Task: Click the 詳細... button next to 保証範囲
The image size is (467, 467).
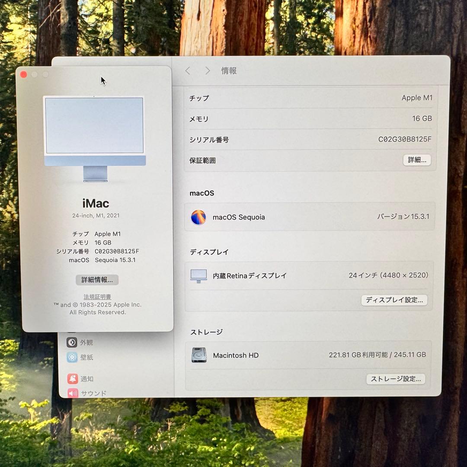Action: point(417,160)
